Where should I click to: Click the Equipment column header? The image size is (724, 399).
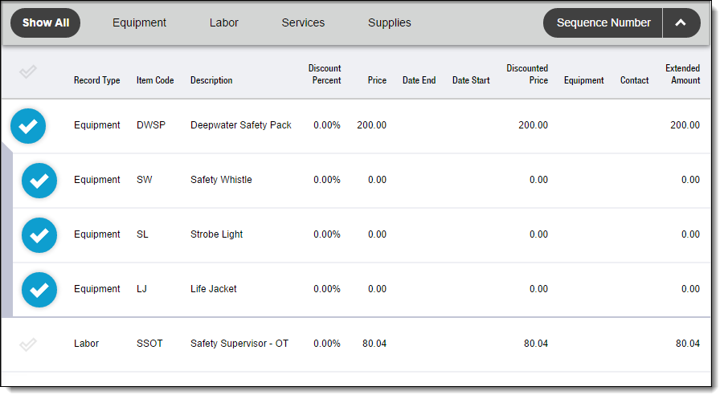583,80
